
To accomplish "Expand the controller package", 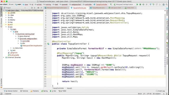I will point(18,41).
